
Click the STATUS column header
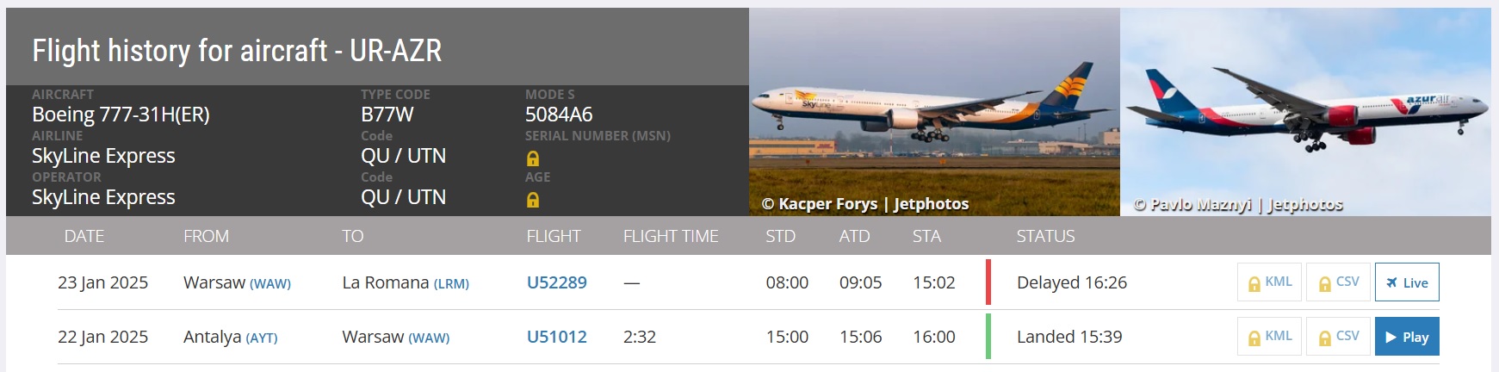[1045, 236]
